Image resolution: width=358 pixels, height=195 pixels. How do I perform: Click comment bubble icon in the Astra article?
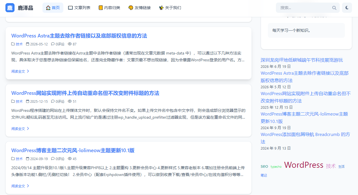tap(53, 44)
